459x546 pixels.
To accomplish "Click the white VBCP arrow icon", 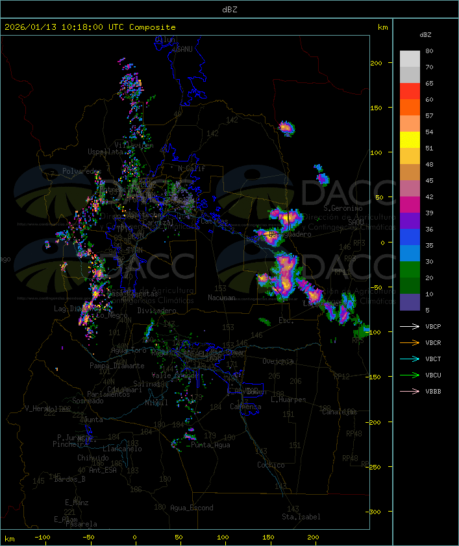I will click(x=410, y=327).
